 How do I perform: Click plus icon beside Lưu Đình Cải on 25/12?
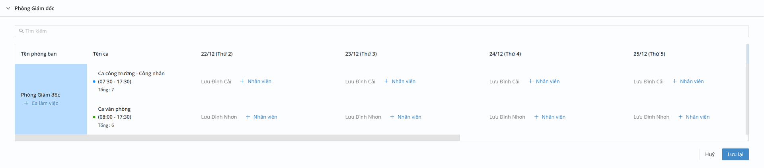674,81
